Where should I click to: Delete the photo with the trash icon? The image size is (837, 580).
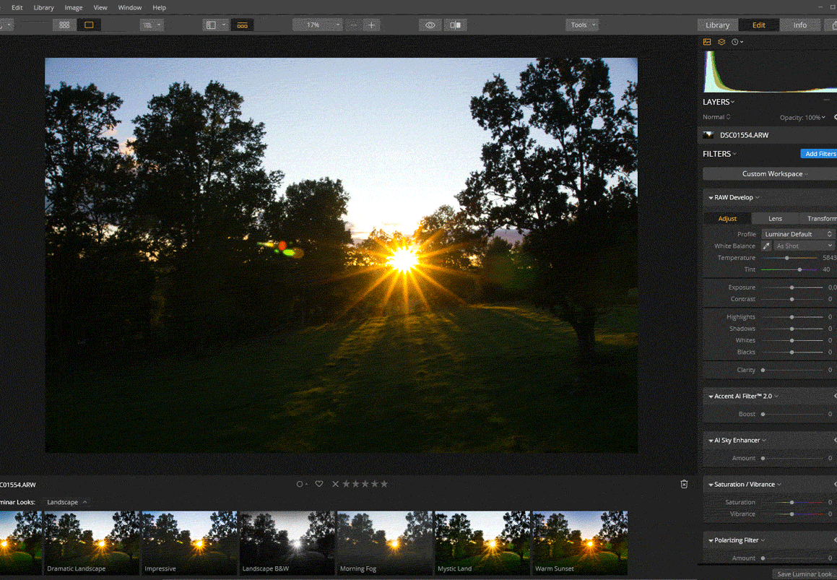click(684, 484)
